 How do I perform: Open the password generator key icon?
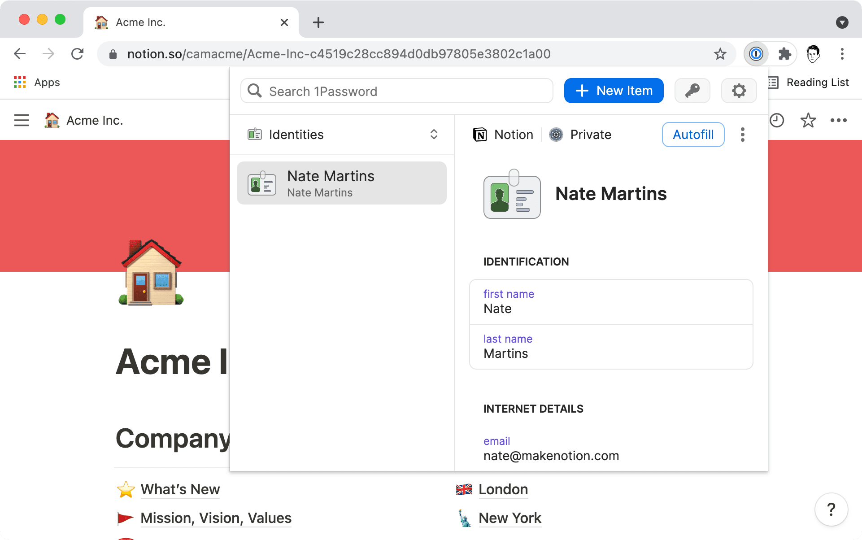coord(692,91)
